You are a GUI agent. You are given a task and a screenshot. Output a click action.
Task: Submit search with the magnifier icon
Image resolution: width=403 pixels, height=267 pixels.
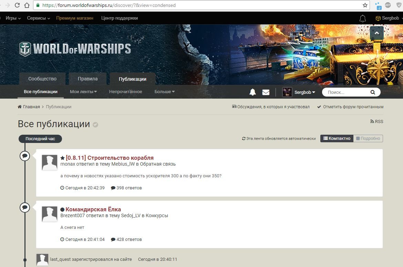[373, 92]
